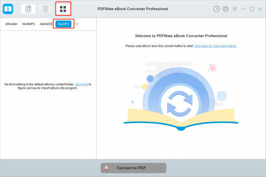
Task: Open settings gear icon
Action: pyautogui.click(x=226, y=9)
